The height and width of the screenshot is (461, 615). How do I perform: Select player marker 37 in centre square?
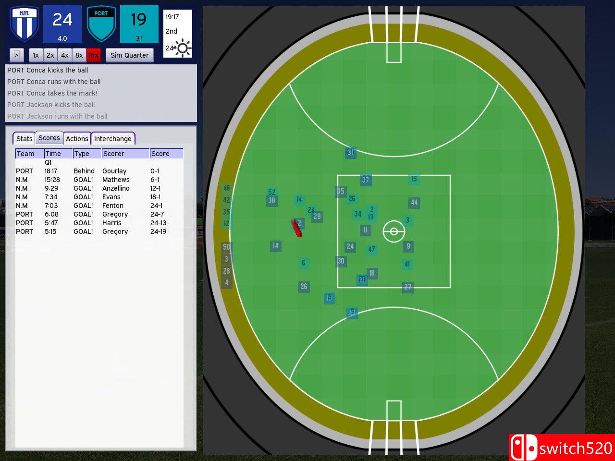366,180
